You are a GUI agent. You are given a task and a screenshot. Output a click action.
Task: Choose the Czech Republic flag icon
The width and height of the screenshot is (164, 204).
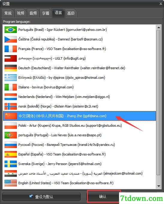[10, 39]
